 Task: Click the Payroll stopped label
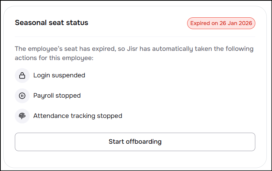pyautogui.click(x=57, y=96)
